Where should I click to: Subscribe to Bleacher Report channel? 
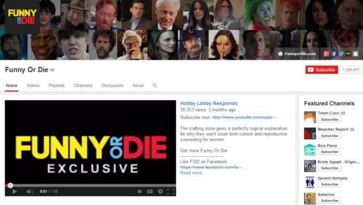coord(330,136)
